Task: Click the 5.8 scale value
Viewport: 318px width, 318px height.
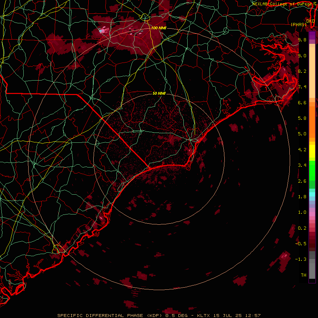Action: 302,118
